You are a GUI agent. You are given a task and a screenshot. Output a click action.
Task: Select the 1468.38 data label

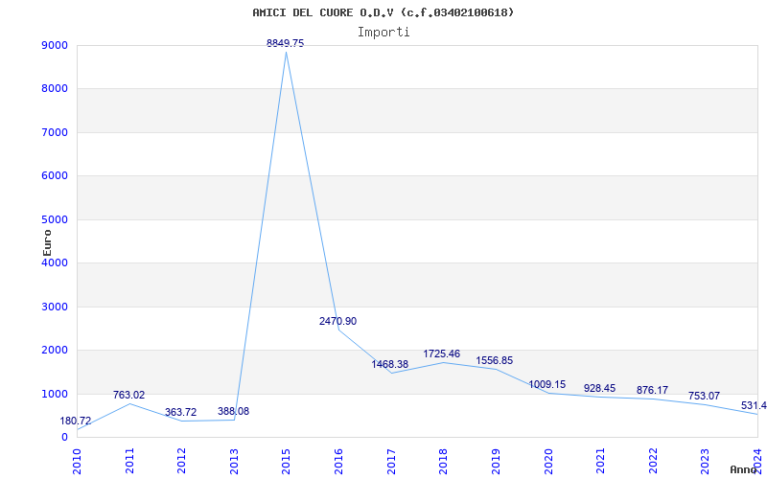[x=390, y=365]
